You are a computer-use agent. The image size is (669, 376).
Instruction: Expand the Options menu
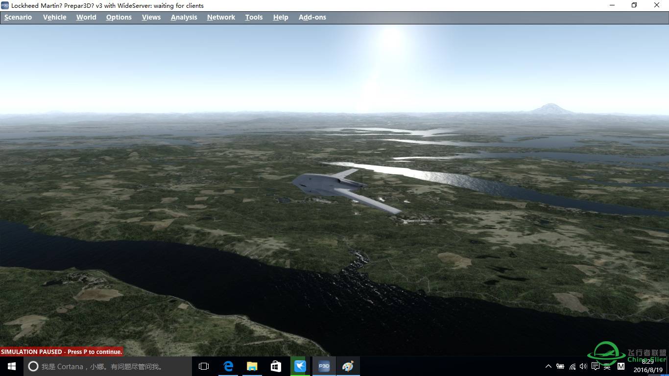pos(119,17)
